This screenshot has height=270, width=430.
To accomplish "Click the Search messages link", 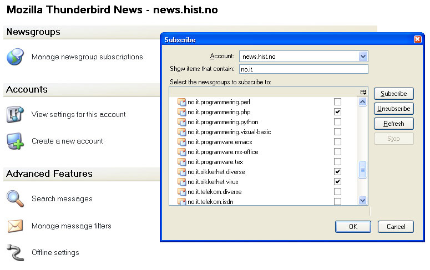I will [x=62, y=198].
